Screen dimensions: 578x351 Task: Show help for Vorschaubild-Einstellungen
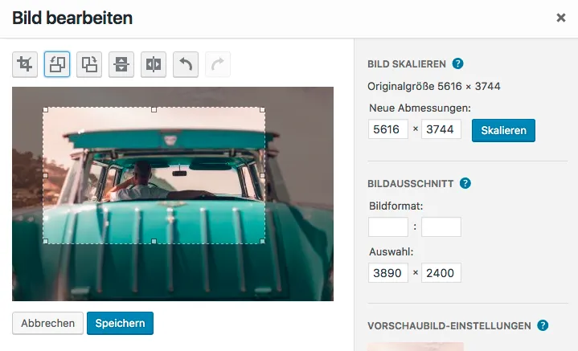click(543, 325)
